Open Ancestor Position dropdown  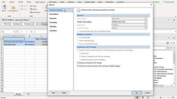(x=146, y=28)
